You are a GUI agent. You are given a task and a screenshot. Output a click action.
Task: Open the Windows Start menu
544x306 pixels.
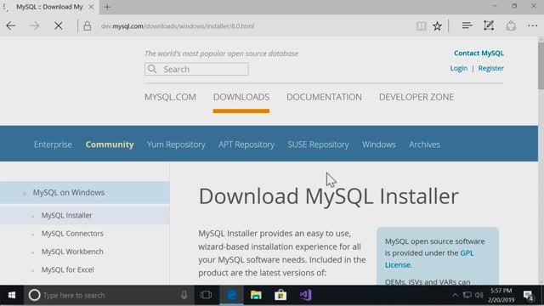point(11,295)
